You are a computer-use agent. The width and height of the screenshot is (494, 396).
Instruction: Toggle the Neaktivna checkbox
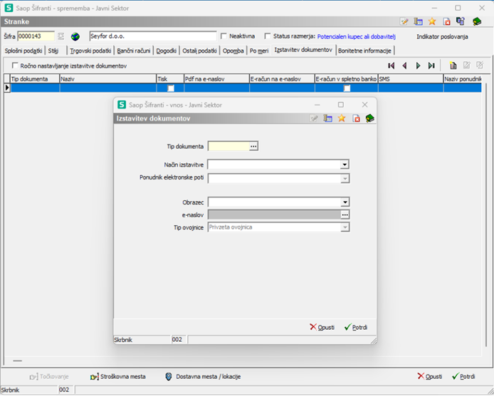(x=224, y=36)
